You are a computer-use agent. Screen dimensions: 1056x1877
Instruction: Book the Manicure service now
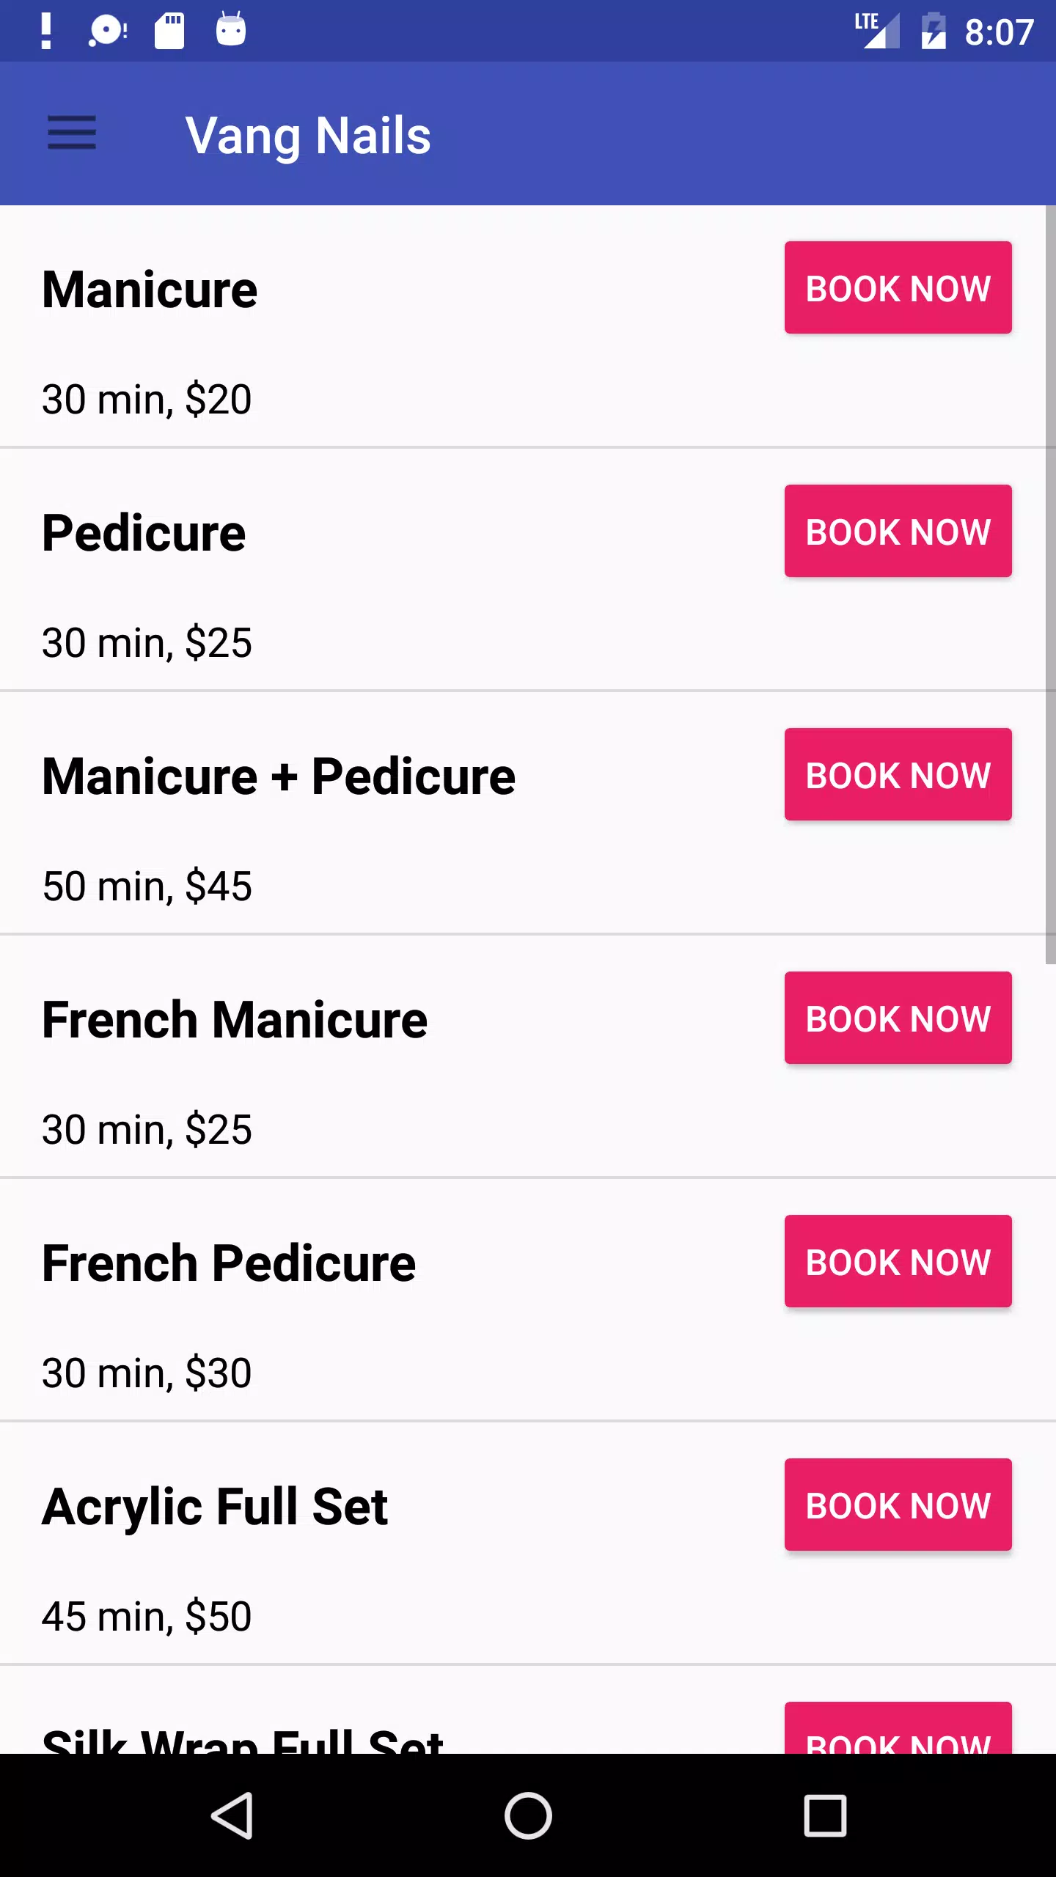click(898, 287)
